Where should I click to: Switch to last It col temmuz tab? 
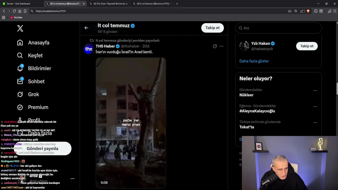click(152, 4)
